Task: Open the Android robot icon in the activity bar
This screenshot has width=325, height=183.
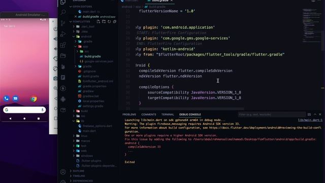Action: [63, 99]
